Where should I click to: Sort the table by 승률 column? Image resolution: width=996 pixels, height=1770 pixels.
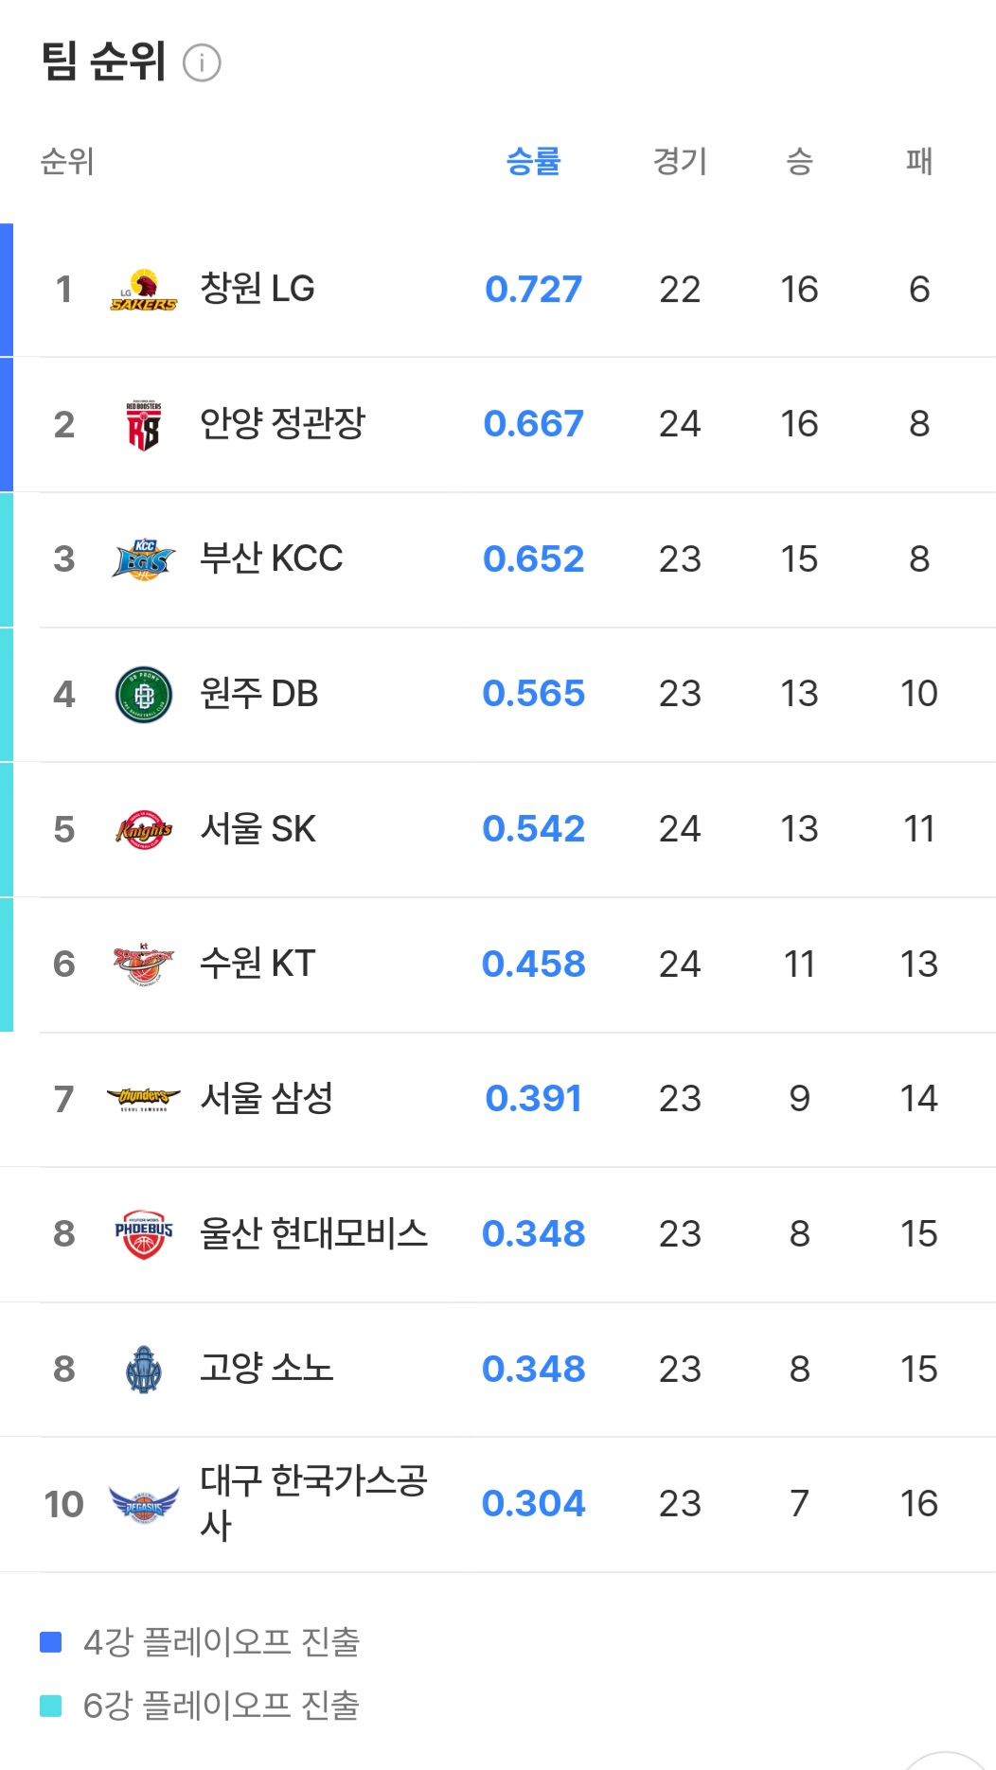pyautogui.click(x=534, y=161)
